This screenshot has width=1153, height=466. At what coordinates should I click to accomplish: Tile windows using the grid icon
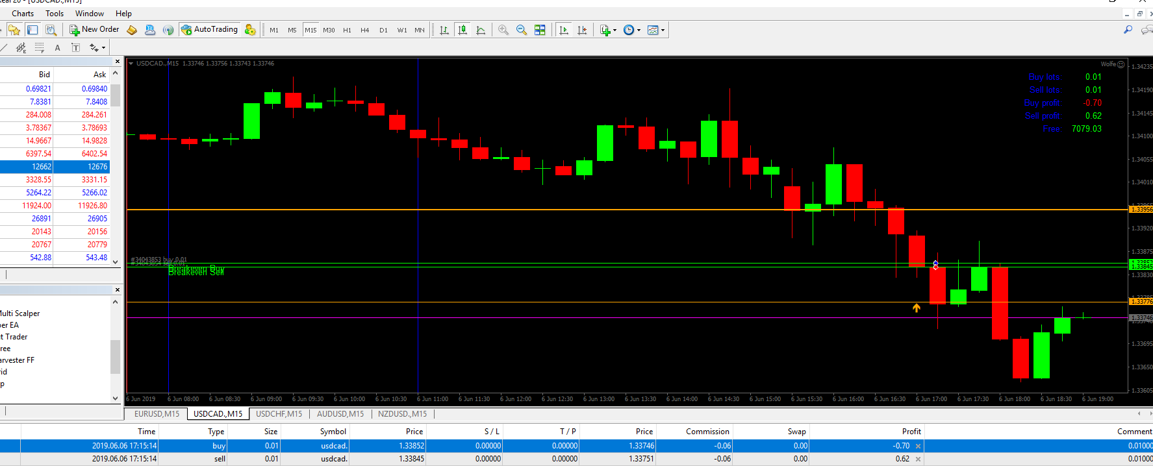point(540,30)
